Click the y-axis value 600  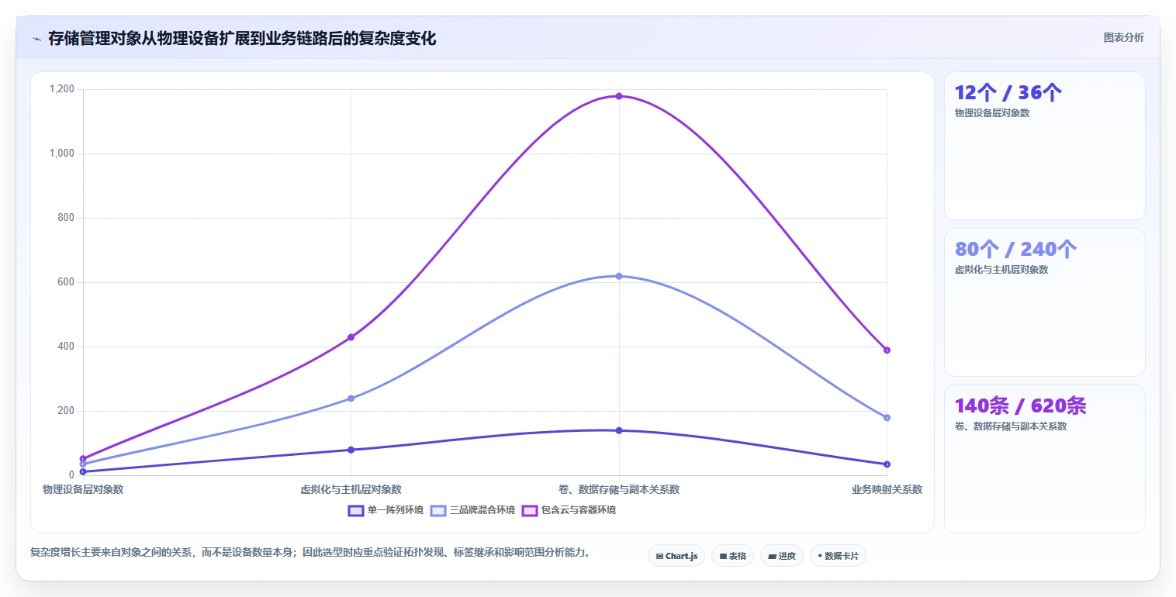click(x=65, y=282)
